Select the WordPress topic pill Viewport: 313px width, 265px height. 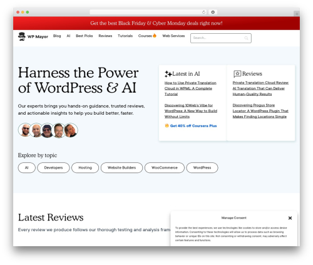point(202,168)
